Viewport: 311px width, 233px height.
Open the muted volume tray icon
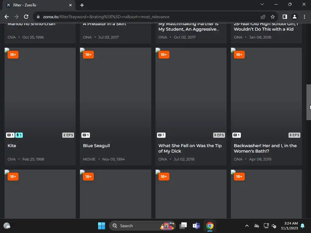[274, 226]
